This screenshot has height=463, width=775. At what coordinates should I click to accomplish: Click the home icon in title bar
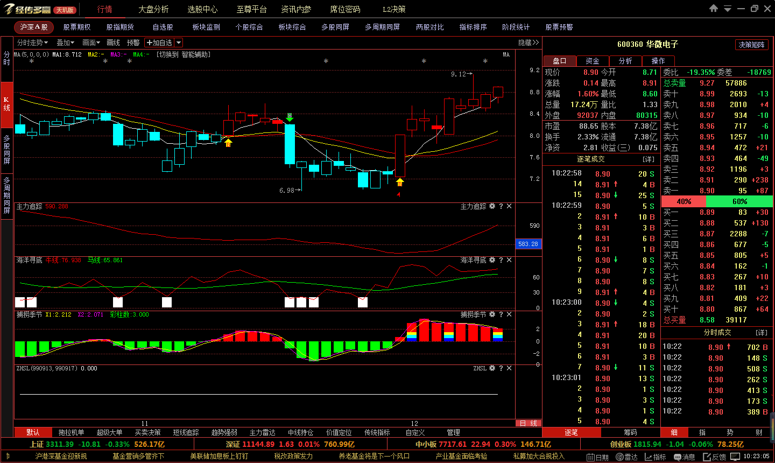(714, 8)
